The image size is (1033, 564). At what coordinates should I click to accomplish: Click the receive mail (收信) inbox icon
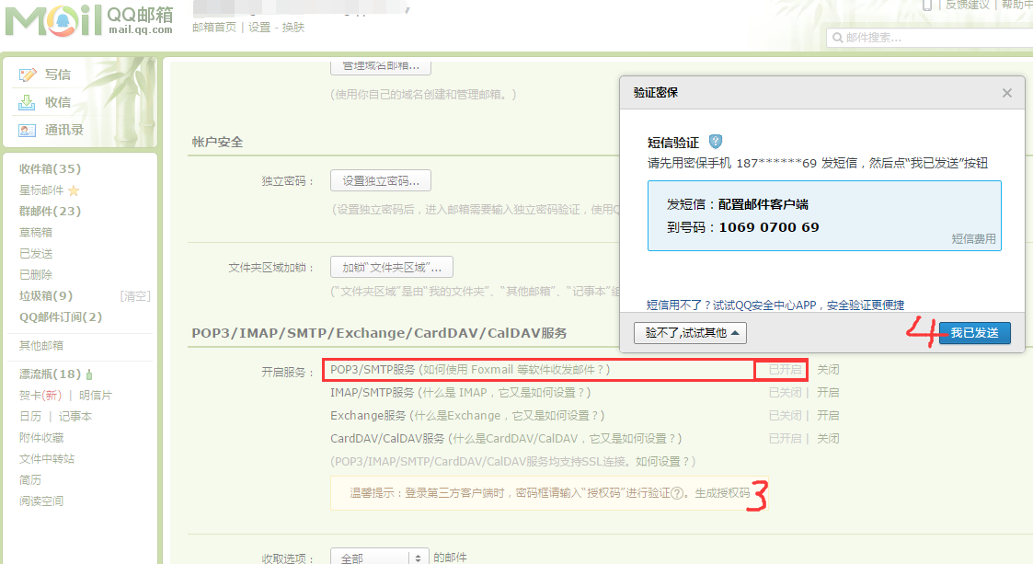pos(27,103)
